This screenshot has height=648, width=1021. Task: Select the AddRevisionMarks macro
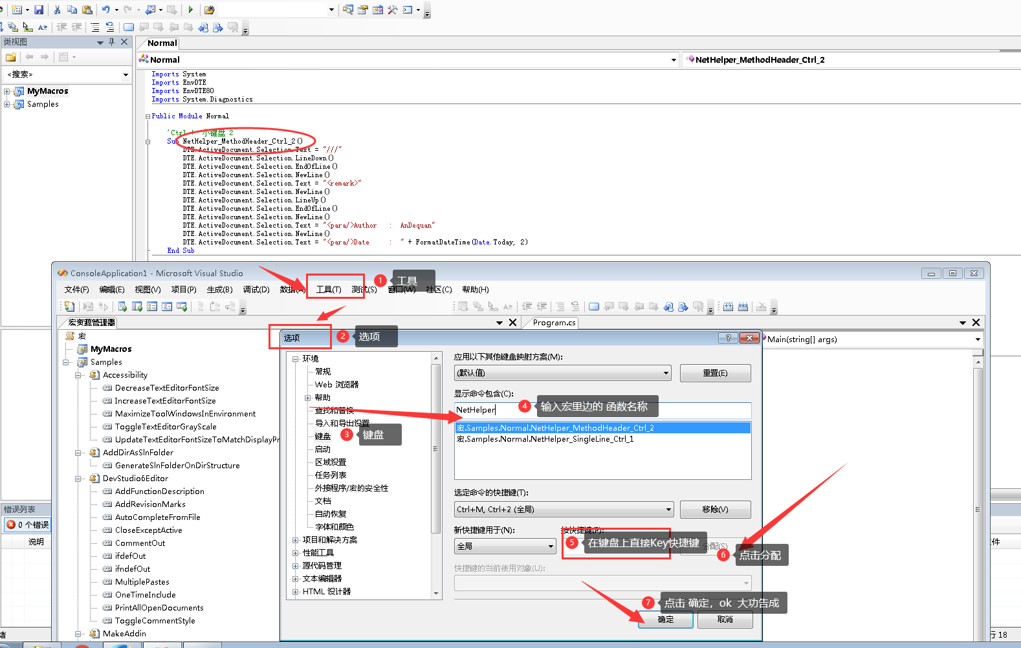tap(150, 504)
